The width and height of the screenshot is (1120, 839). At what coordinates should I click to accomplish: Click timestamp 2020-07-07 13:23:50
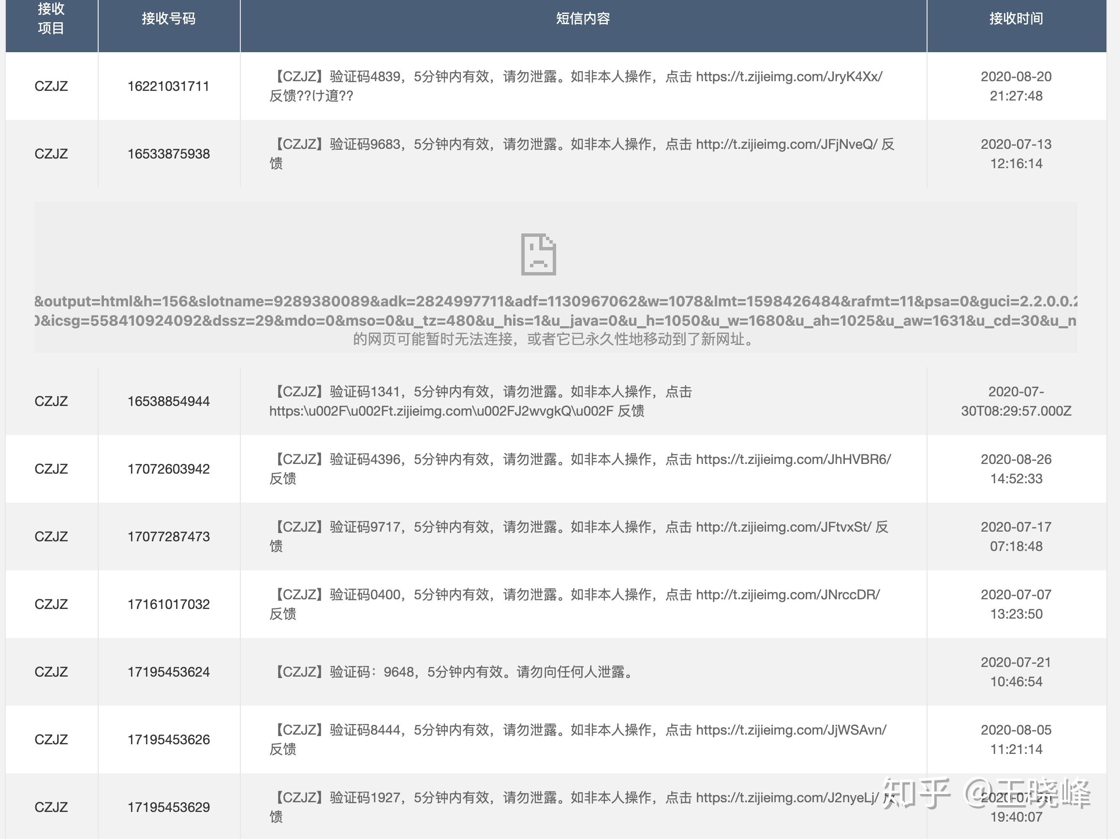pyautogui.click(x=1016, y=604)
